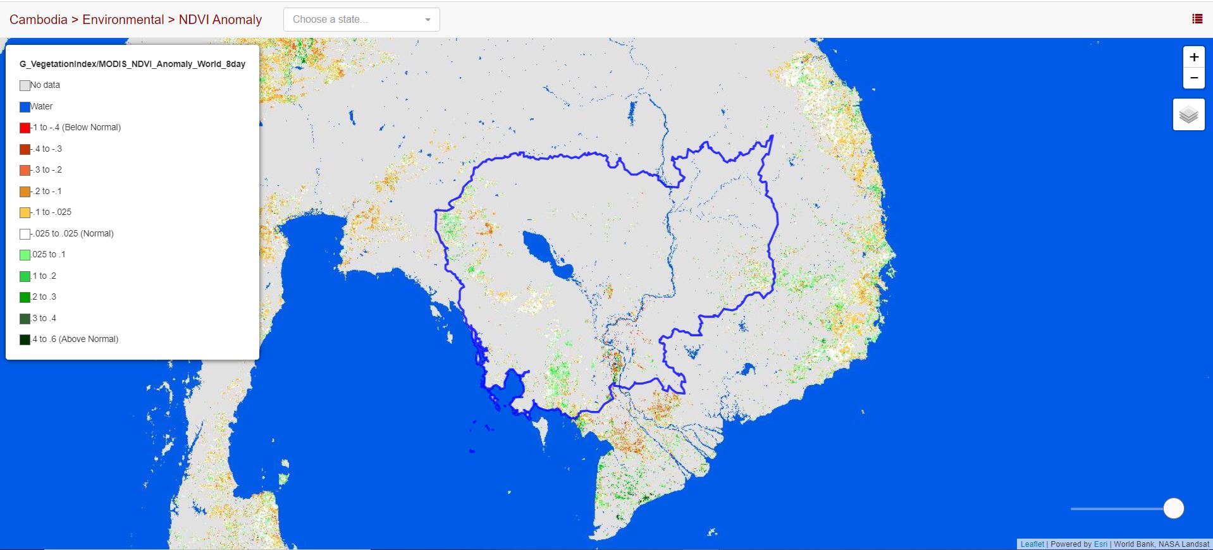Image resolution: width=1213 pixels, height=550 pixels.
Task: Click the Cambodia breadcrumb title
Action: [x=38, y=20]
